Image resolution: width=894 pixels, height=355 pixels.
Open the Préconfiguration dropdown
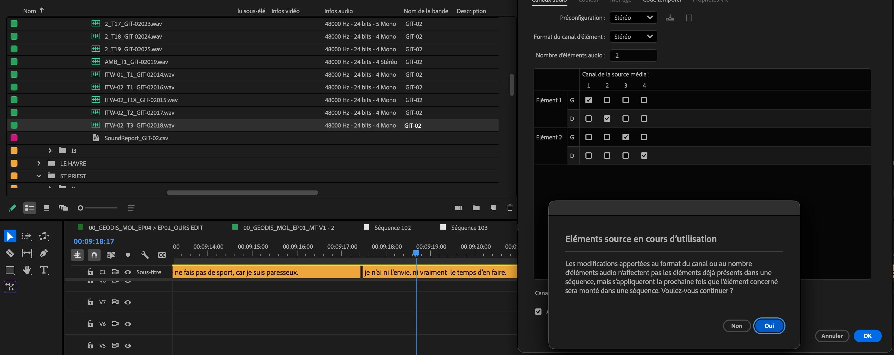(633, 18)
